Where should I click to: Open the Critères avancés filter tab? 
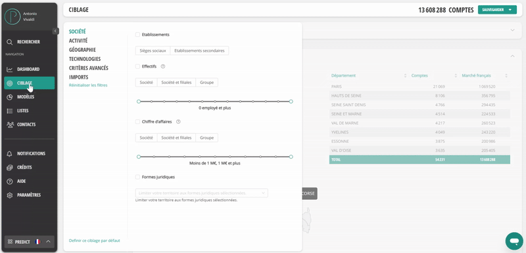[89, 68]
